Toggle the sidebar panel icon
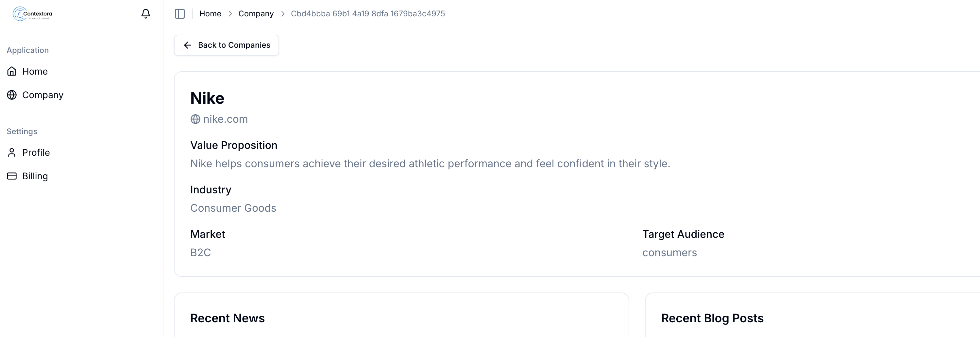The height and width of the screenshot is (337, 980). [179, 14]
